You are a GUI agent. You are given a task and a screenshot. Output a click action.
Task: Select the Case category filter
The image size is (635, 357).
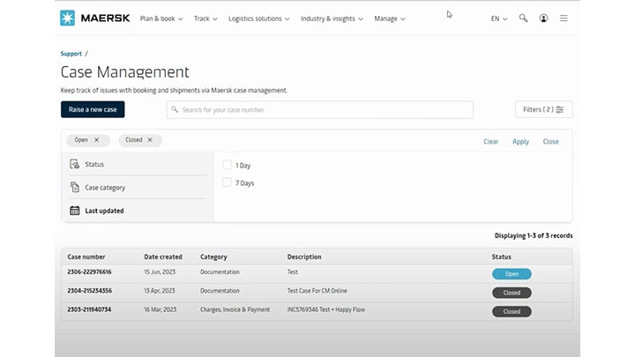[x=104, y=188]
